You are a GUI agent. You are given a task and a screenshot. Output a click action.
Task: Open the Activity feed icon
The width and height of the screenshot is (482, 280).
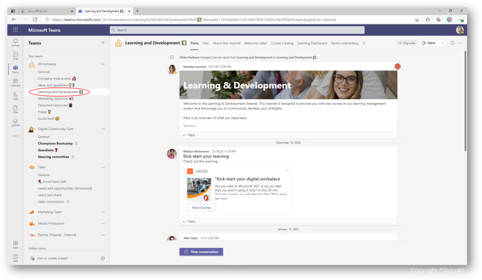15,42
